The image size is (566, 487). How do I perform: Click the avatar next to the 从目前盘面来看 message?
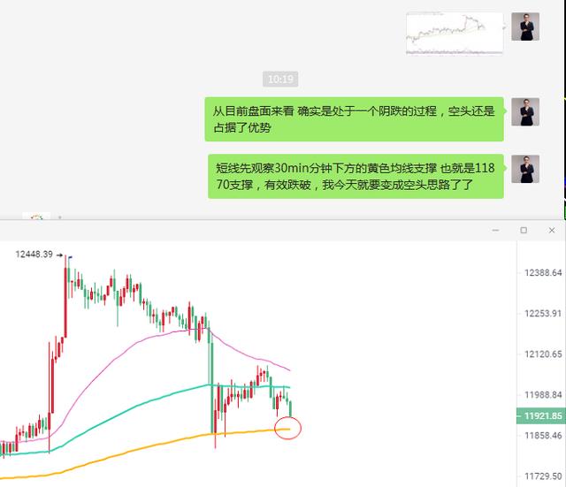coord(525,112)
